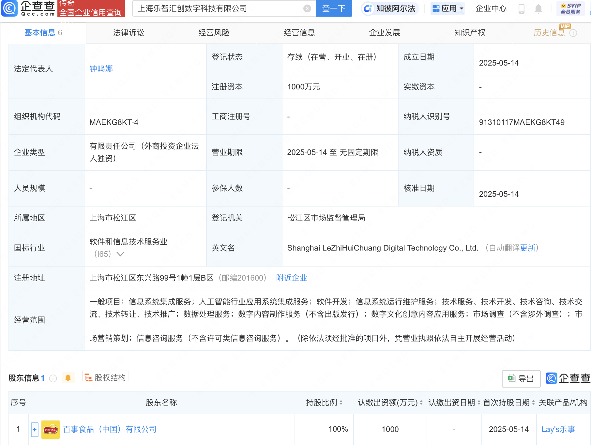Click the registered address 东兴路99号 text
591x445 pixels.
coord(152,278)
